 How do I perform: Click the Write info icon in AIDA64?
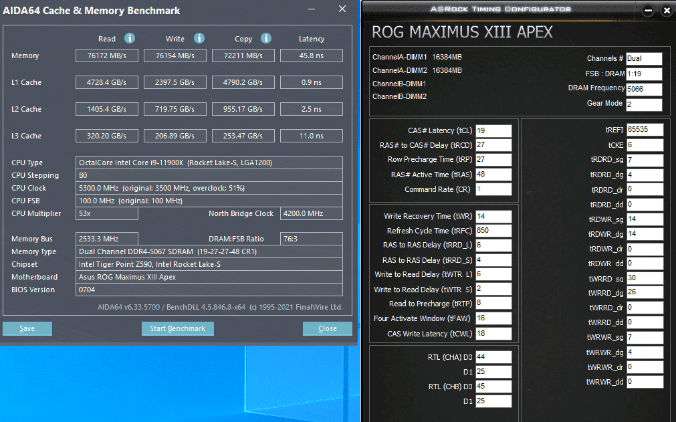pos(199,38)
